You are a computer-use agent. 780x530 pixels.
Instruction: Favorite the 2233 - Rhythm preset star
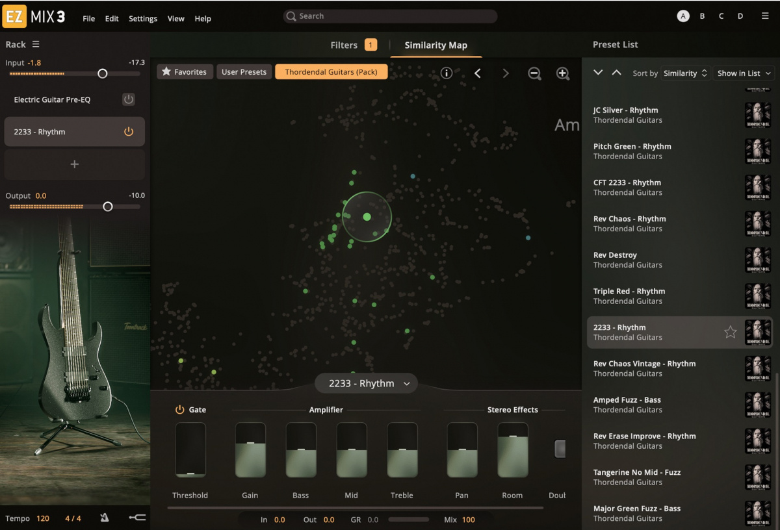(x=730, y=333)
